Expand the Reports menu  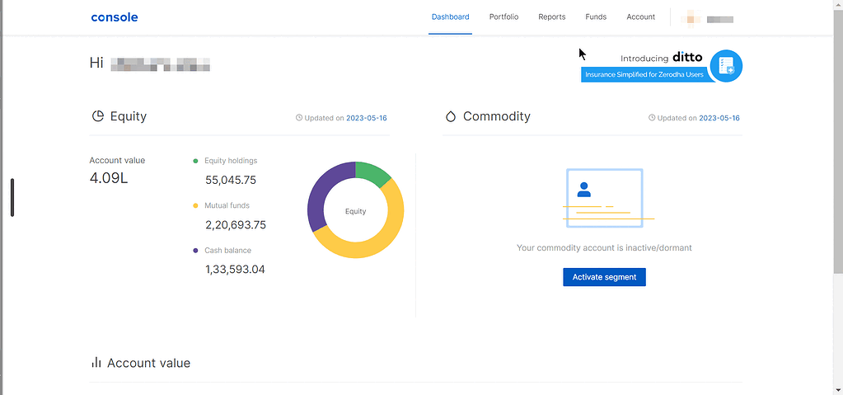point(551,17)
